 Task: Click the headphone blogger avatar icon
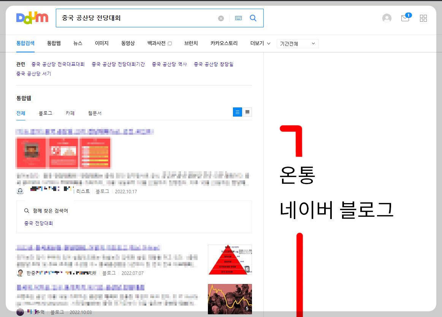click(20, 191)
